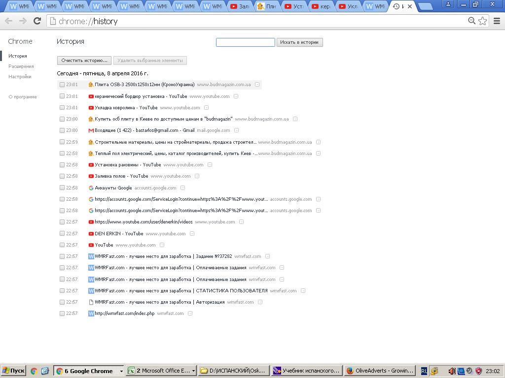This screenshot has height=378, width=505.
Task: Click Gmail favicon of Входящие entry
Action: click(91, 130)
